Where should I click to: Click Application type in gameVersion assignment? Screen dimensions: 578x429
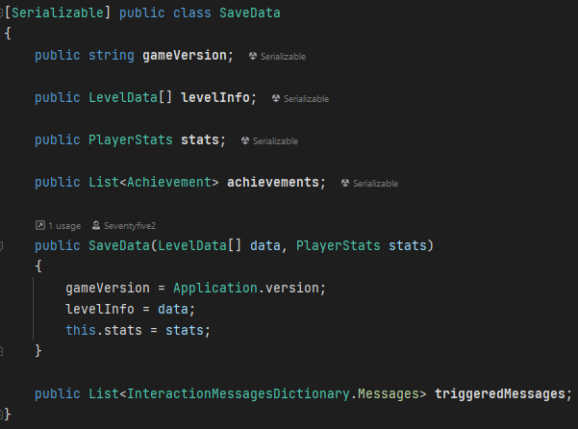coord(215,289)
